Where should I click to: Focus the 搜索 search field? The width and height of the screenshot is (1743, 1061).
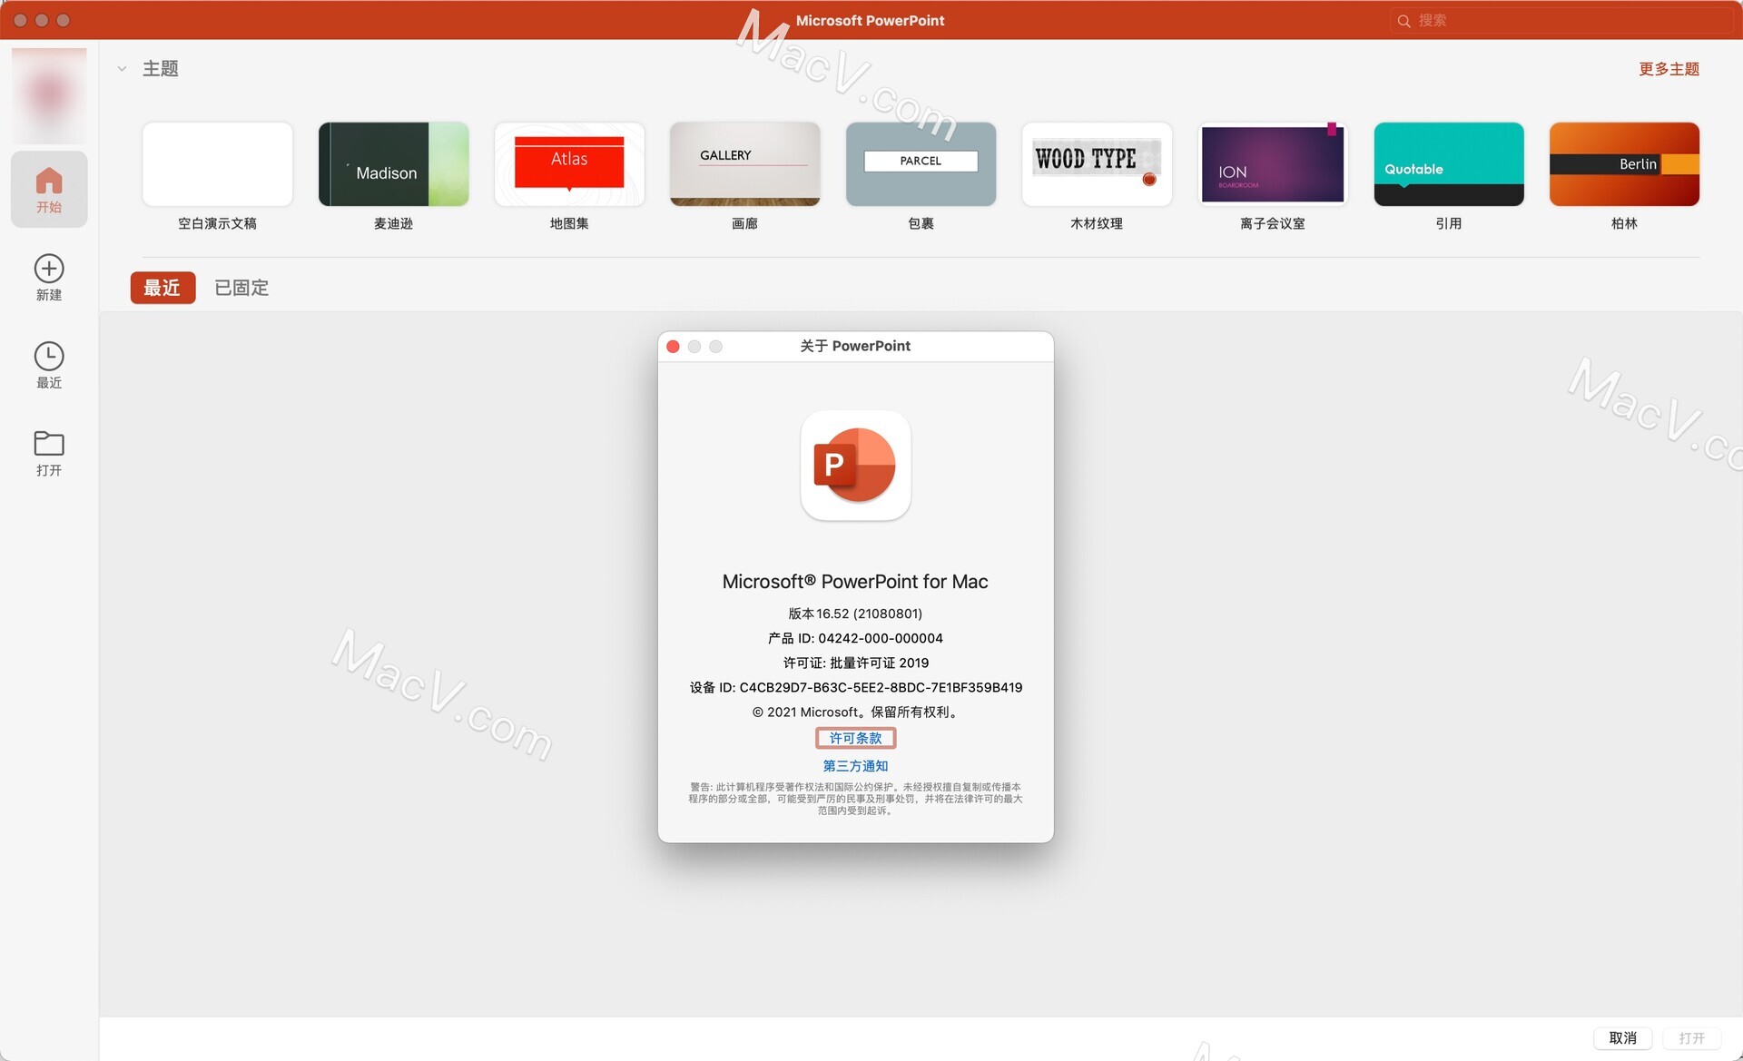[1561, 21]
